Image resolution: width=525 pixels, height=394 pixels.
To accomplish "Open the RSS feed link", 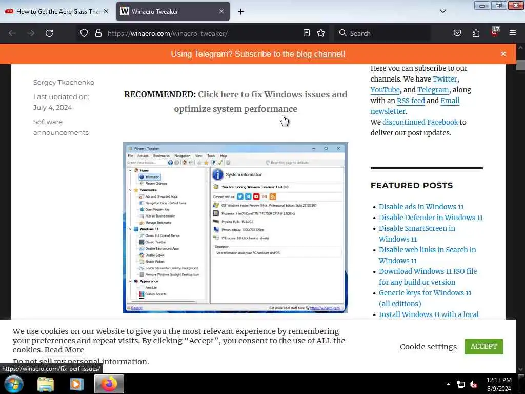I will point(411,101).
